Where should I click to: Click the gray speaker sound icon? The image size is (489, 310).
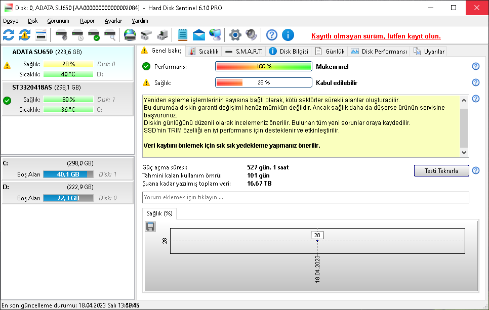tap(252, 35)
